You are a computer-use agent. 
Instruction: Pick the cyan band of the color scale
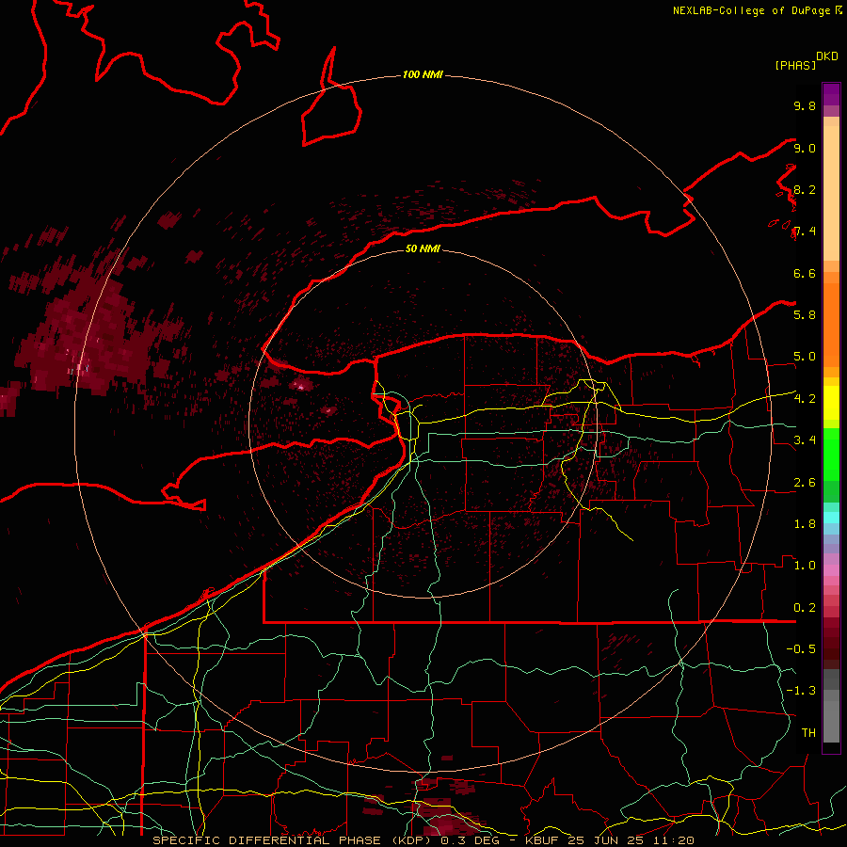[831, 518]
